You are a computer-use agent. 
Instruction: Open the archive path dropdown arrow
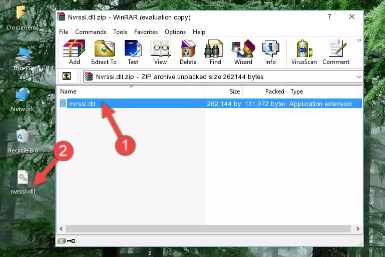[359, 77]
